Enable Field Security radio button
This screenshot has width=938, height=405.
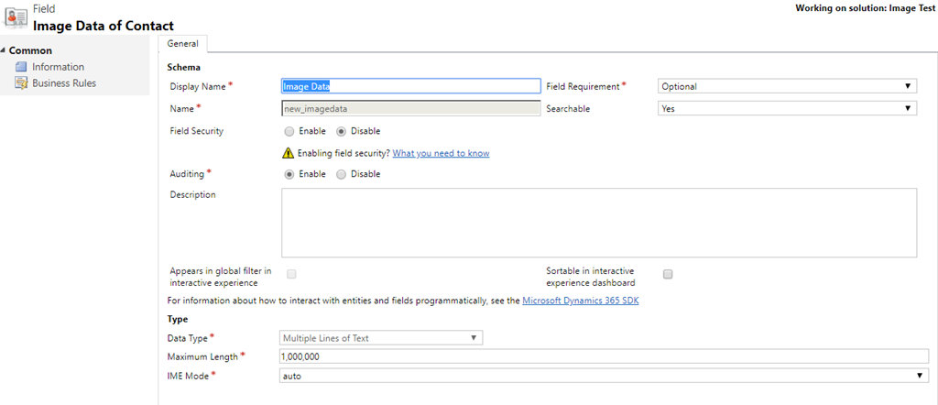[x=289, y=131]
